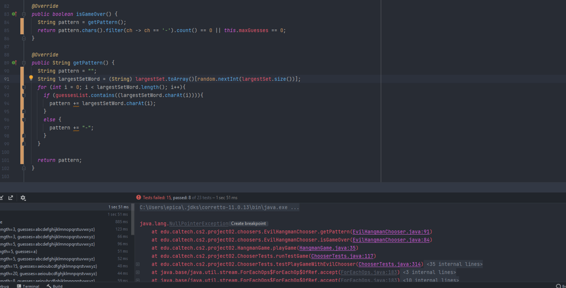Open HangmanGame.java:35 stack trace link
The height and width of the screenshot is (288, 566).
click(327, 248)
